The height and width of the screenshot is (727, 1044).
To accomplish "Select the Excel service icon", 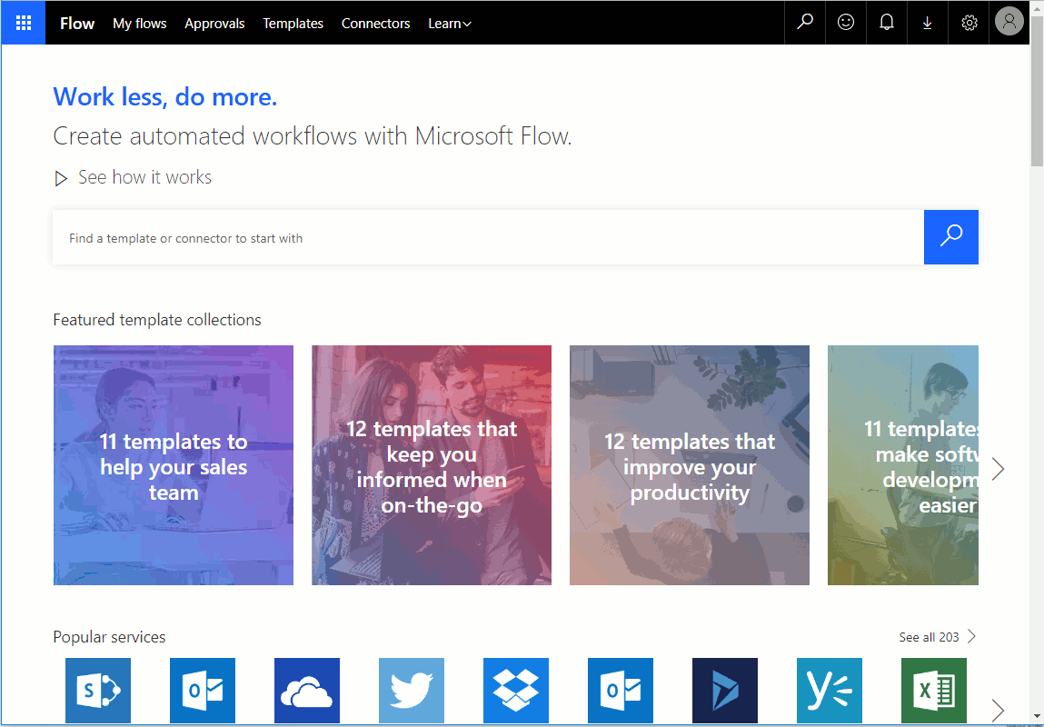I will coord(933,691).
